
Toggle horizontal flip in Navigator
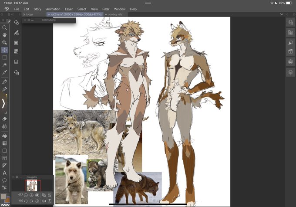point(44,201)
